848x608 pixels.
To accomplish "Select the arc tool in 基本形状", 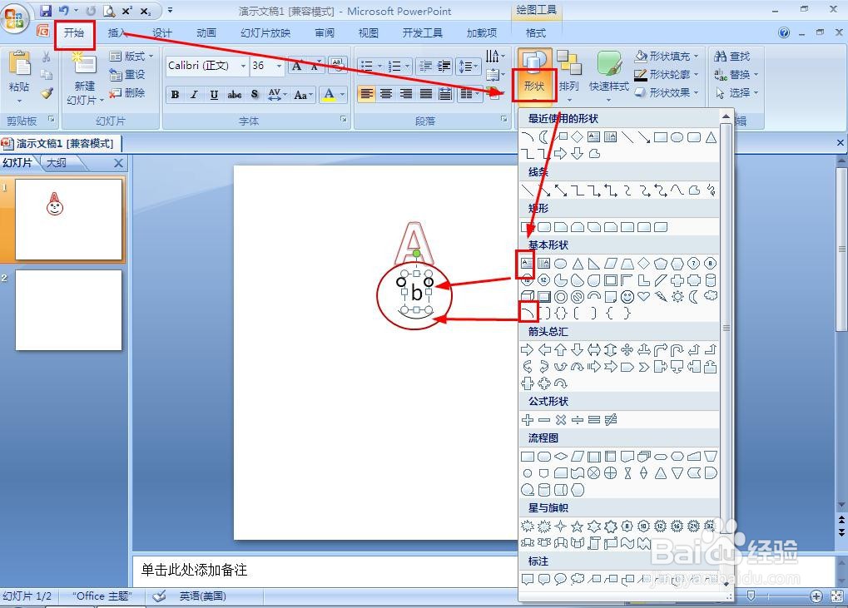I will [x=527, y=312].
